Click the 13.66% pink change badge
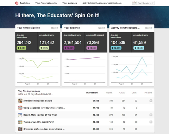169x134 pixels. click(92, 48)
